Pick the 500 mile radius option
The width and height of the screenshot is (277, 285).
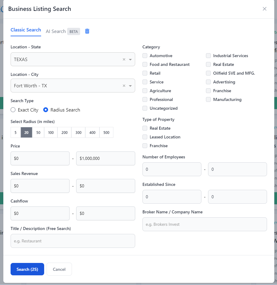click(x=106, y=133)
